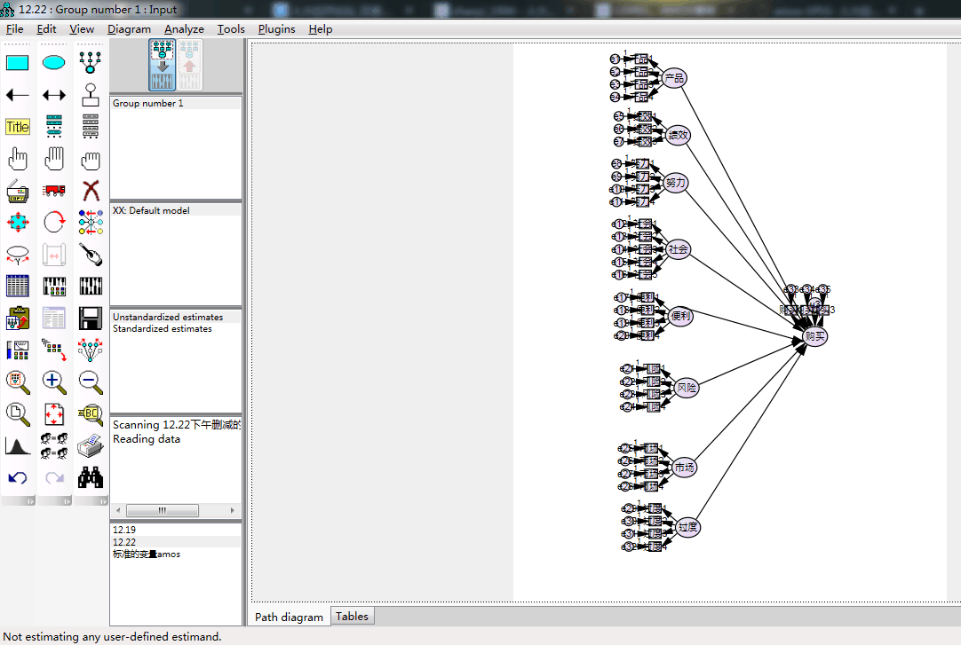Select the erase objects X tool
The width and height of the screenshot is (961, 645).
90,191
